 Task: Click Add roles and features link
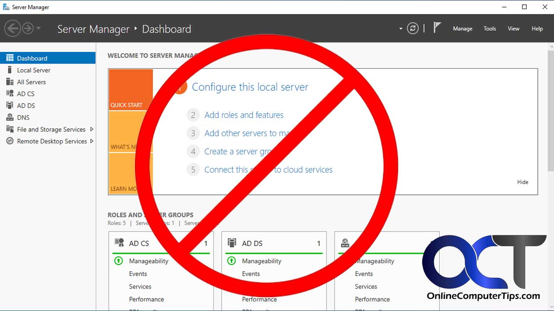[244, 115]
